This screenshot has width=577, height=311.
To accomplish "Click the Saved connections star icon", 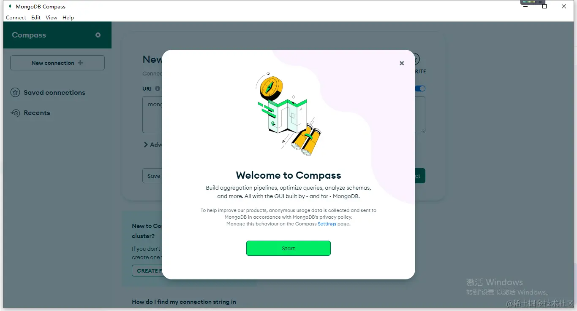I will click(x=15, y=93).
